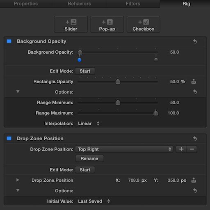Add a new Pop-up widget

coord(107,25)
